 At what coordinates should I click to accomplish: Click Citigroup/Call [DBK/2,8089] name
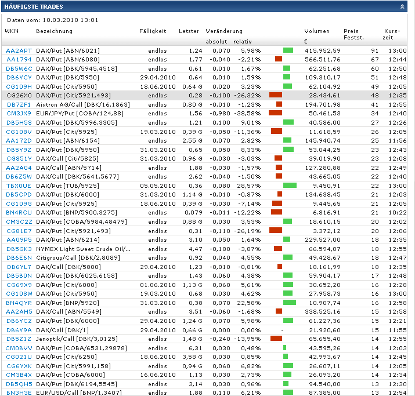click(78, 258)
